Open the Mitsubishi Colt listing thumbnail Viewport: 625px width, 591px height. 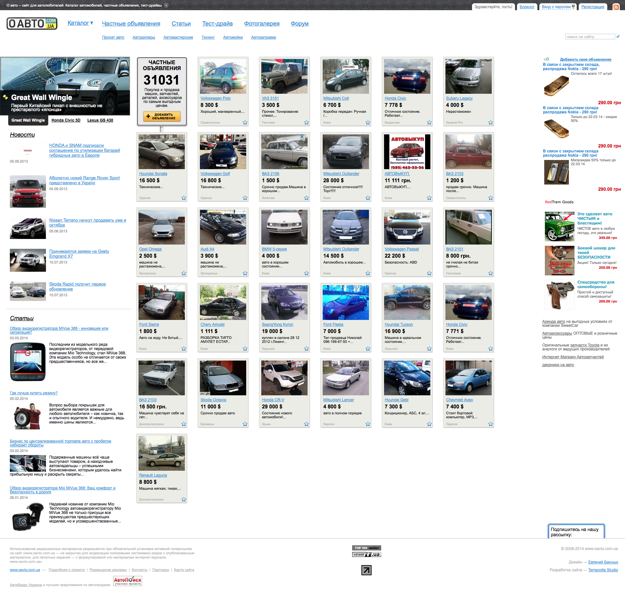pos(346,76)
